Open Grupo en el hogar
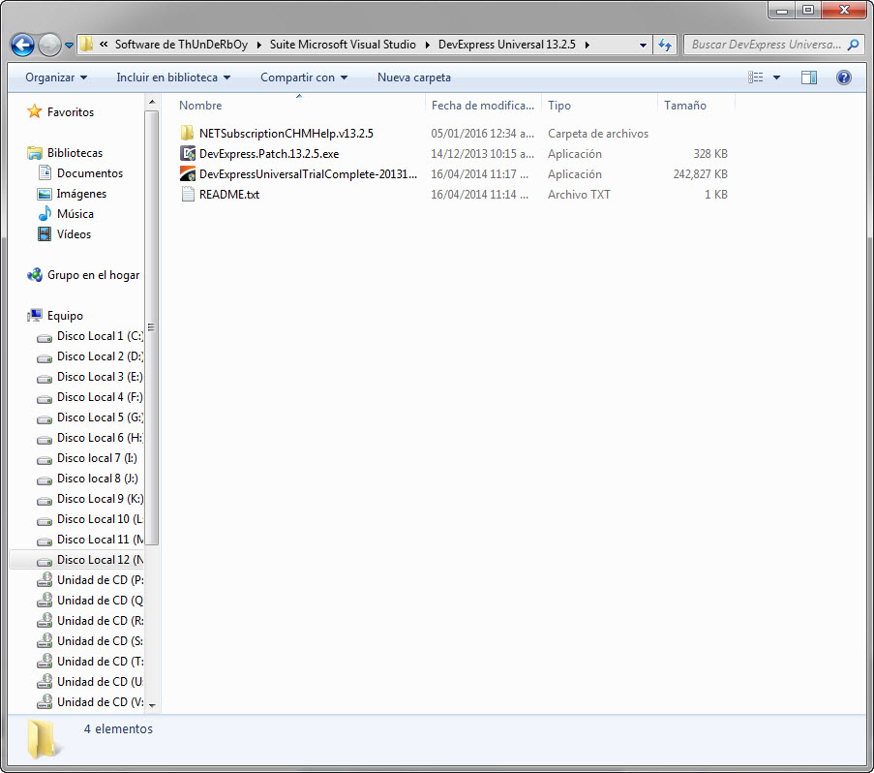The image size is (874, 773). 93,275
